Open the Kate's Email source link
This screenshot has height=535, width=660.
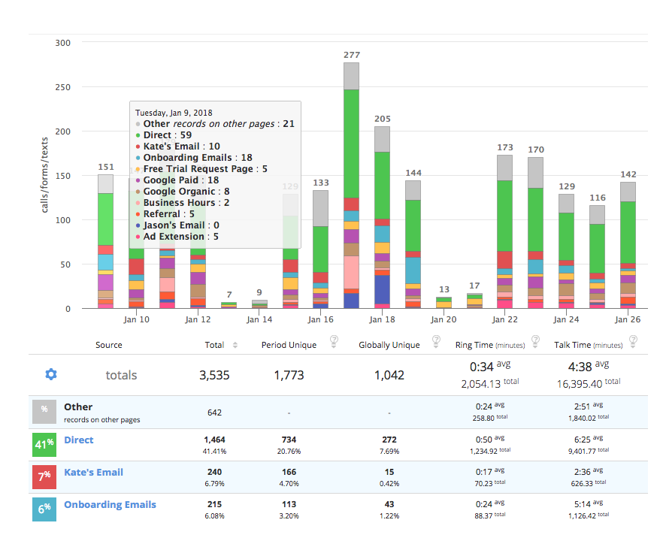(93, 472)
